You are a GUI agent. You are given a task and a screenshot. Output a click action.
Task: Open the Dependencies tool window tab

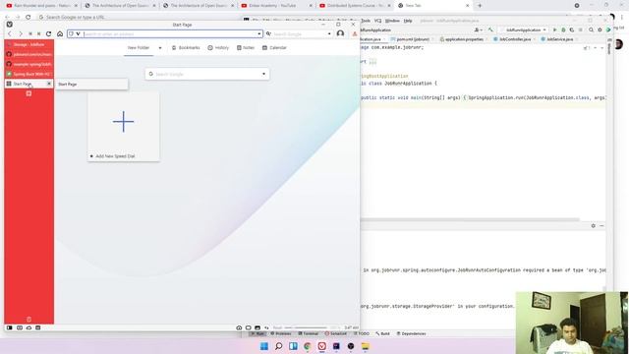point(412,334)
